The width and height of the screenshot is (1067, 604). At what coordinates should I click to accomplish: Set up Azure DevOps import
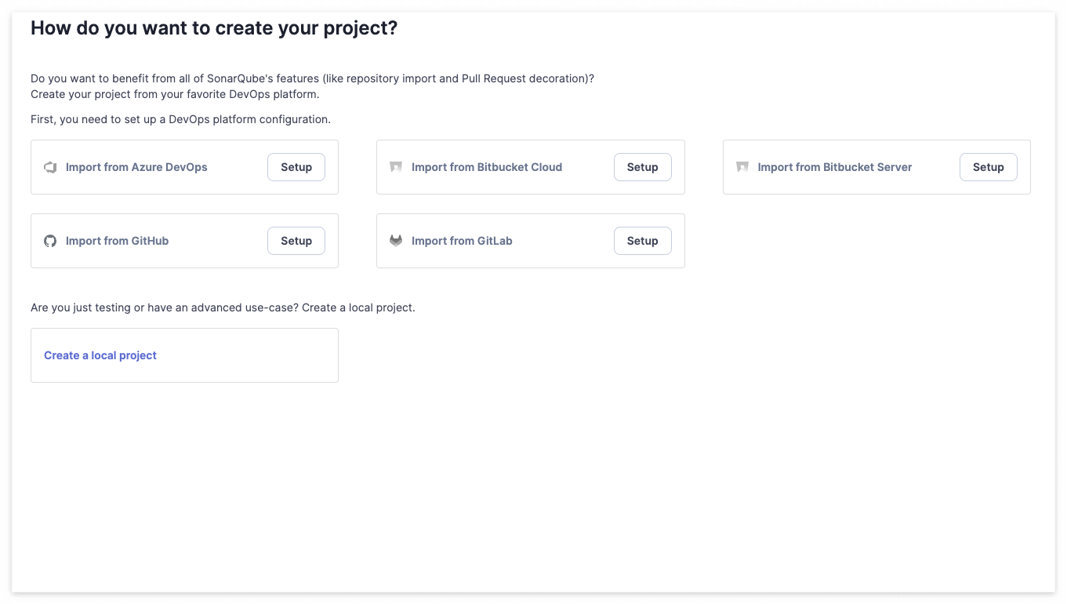click(x=296, y=167)
